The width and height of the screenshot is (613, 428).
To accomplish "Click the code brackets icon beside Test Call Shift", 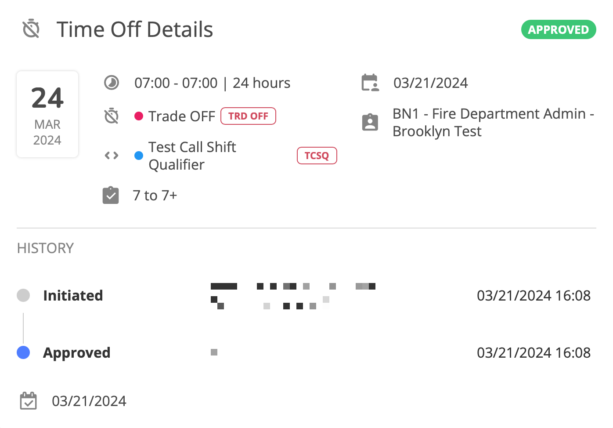I will tap(112, 156).
